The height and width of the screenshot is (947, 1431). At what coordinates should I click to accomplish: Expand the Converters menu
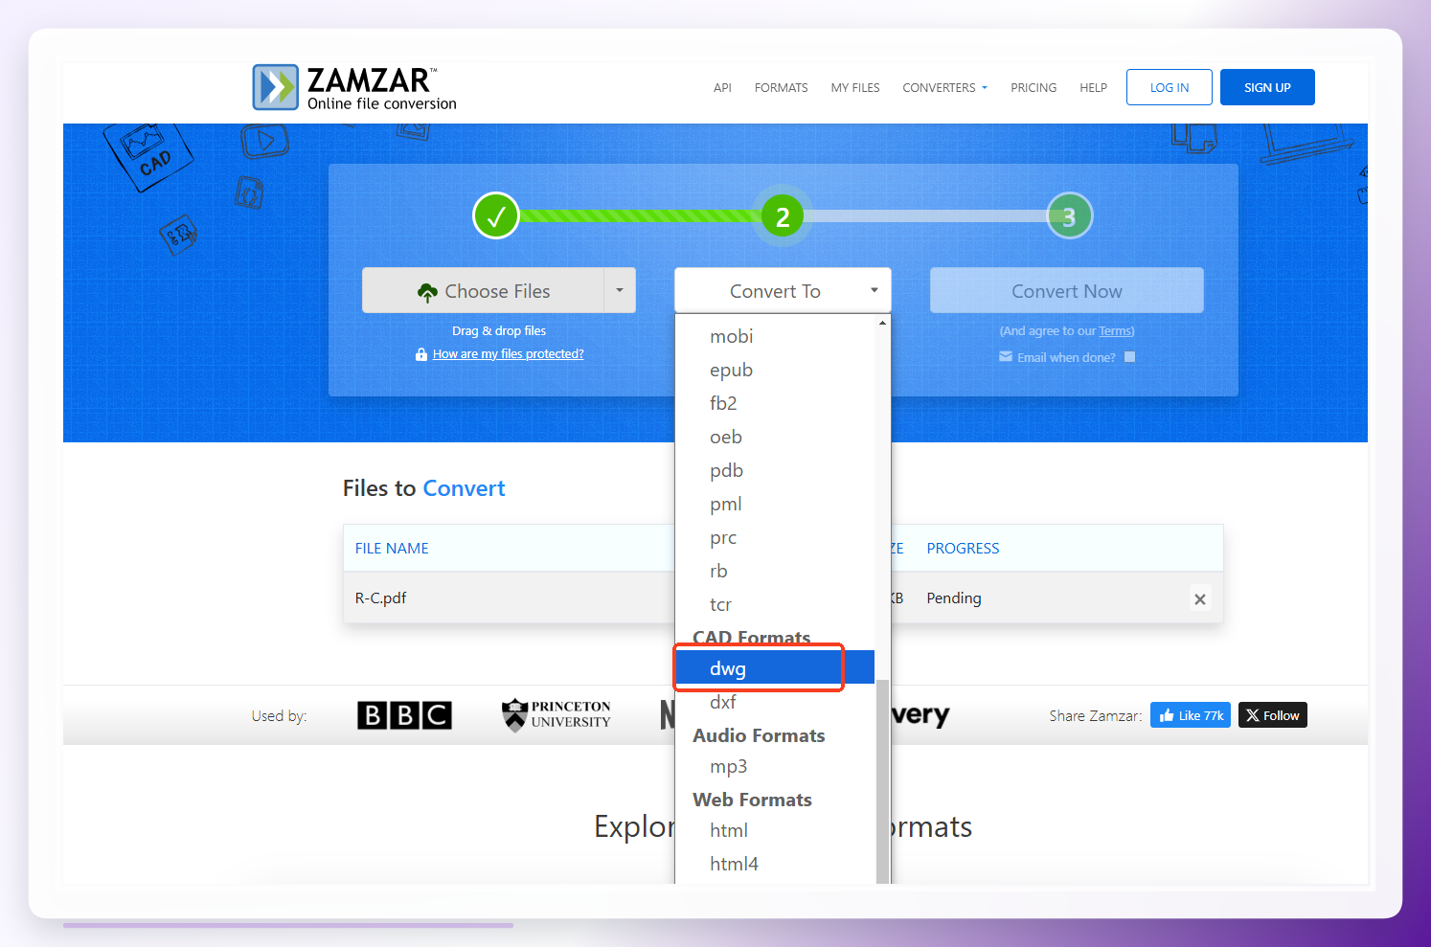tap(944, 87)
